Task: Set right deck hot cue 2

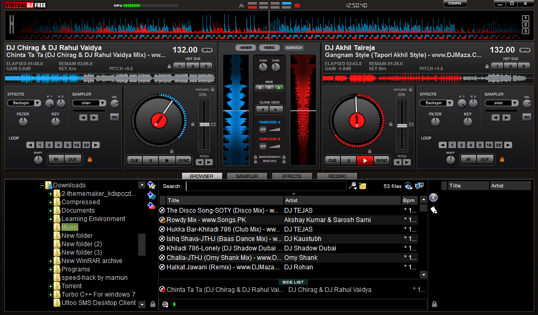Action: coord(510,66)
